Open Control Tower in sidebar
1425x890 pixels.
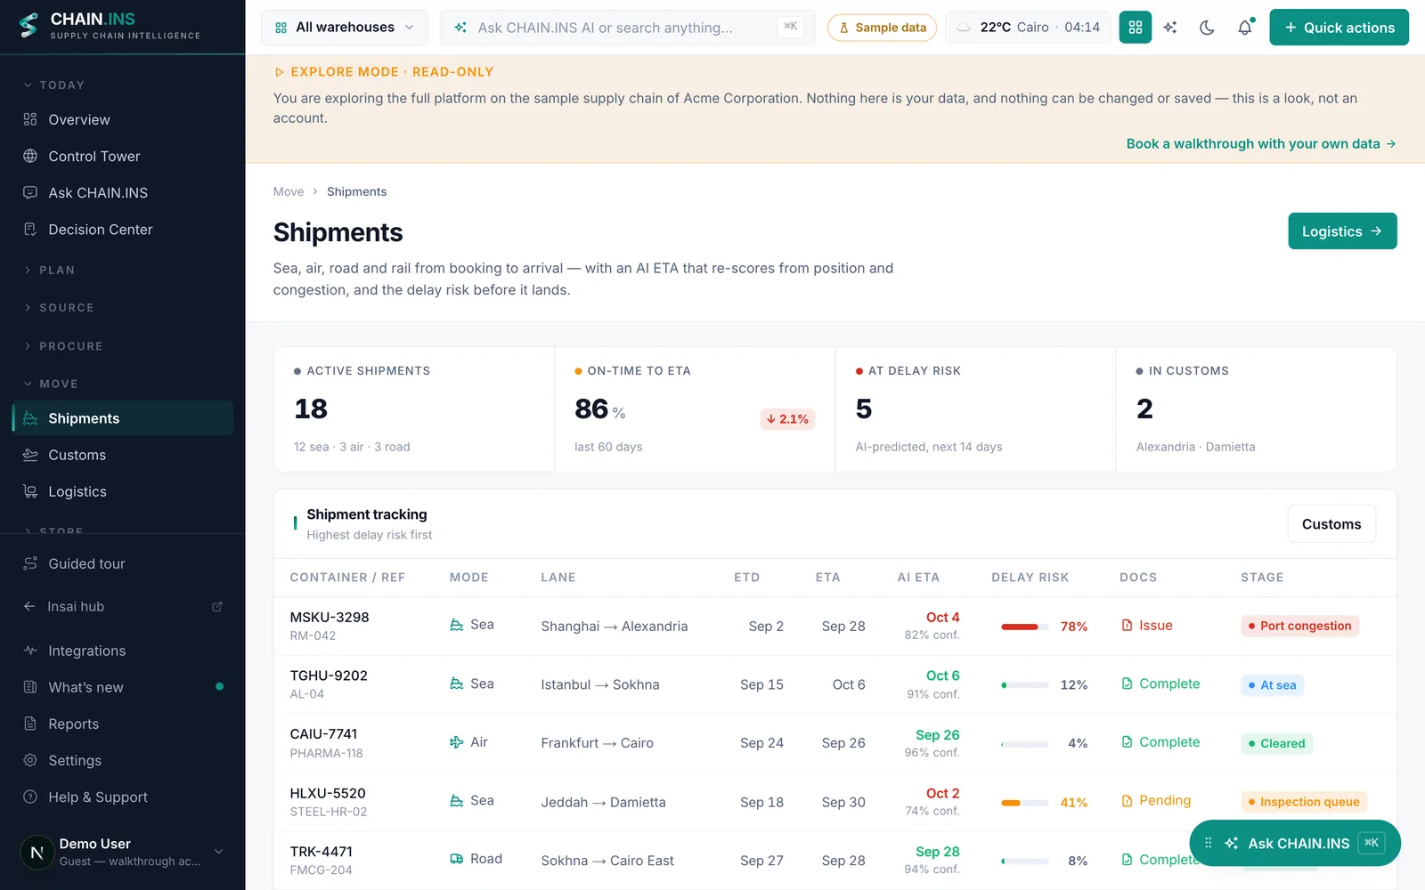click(x=123, y=156)
